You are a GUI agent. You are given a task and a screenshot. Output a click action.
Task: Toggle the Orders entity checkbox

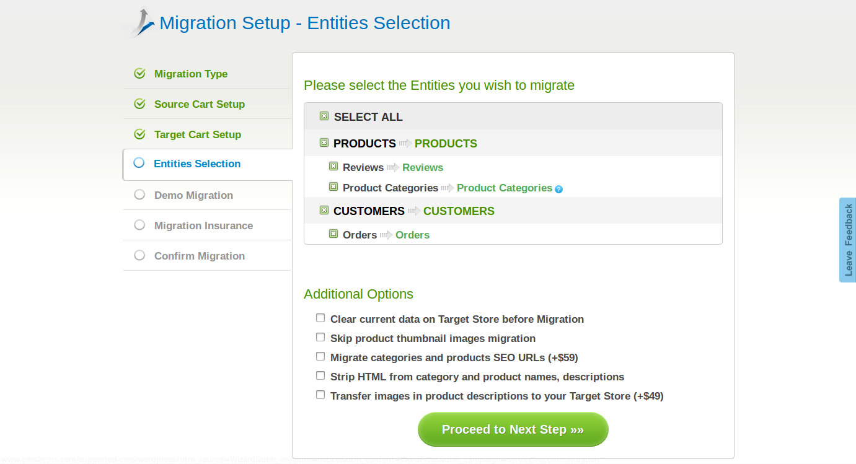(x=333, y=234)
